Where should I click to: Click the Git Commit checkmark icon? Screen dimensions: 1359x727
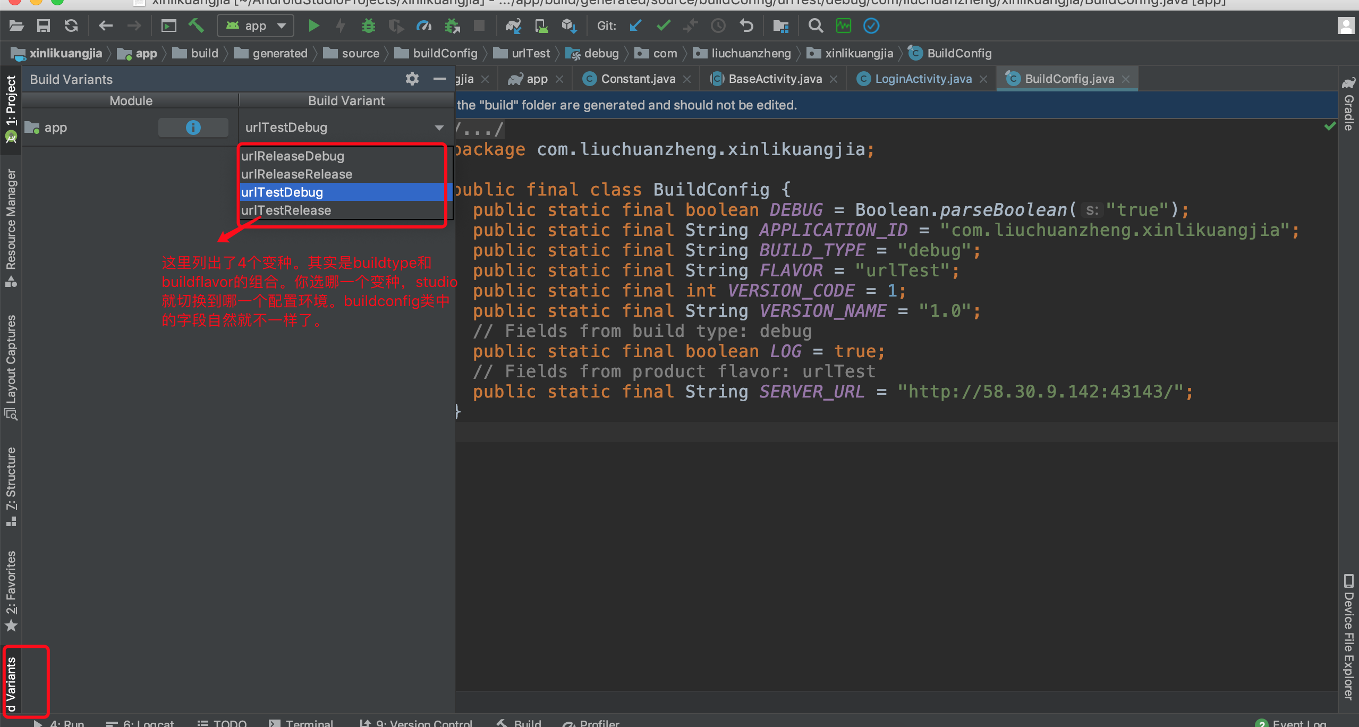(x=663, y=26)
